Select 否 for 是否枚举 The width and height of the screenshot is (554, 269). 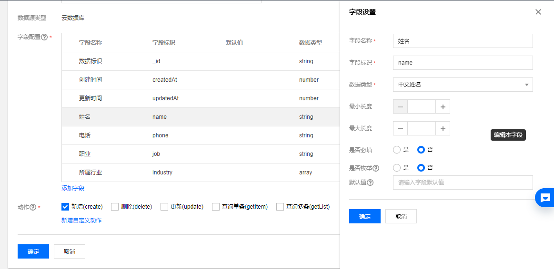[x=421, y=167]
